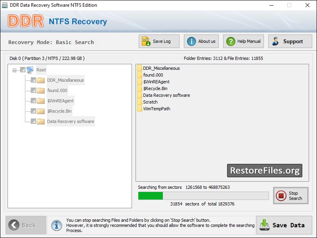
Task: Click the DDR icon in the title bar
Action: [x=5, y=5]
